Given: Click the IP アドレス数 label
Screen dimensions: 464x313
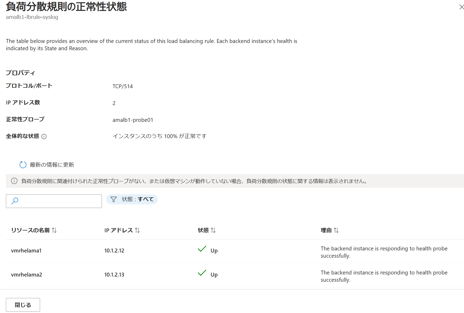Looking at the screenshot, I should (23, 102).
